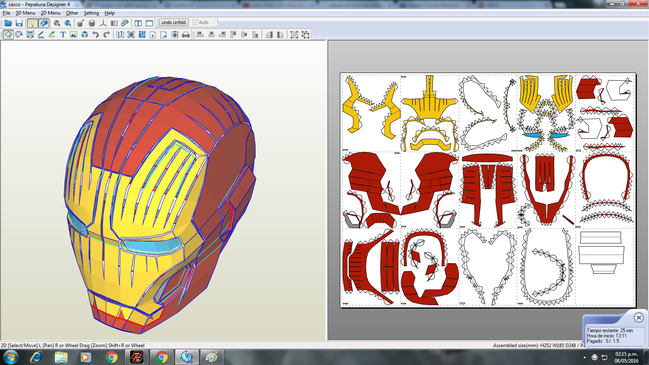
Task: Click the Pepakura Designer taskbar button
Action: (x=187, y=357)
